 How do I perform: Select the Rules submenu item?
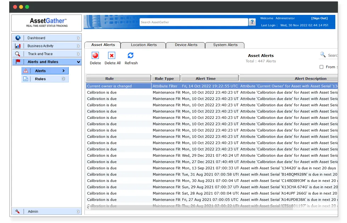tap(45, 79)
